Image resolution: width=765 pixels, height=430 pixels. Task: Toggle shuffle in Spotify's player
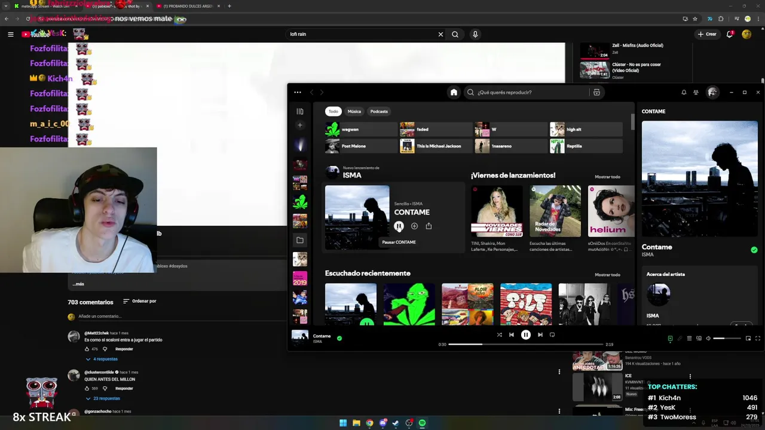[499, 335]
